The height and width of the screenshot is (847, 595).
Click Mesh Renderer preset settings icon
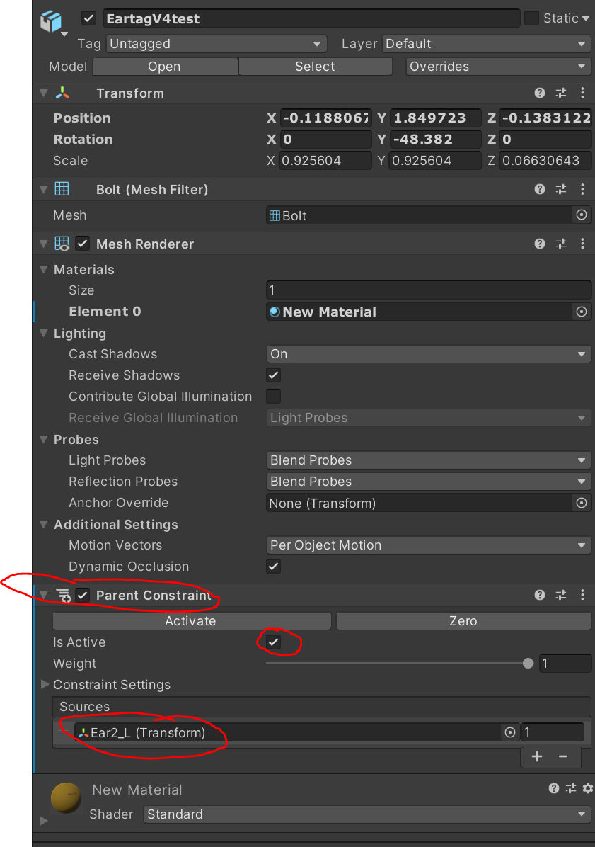(561, 244)
